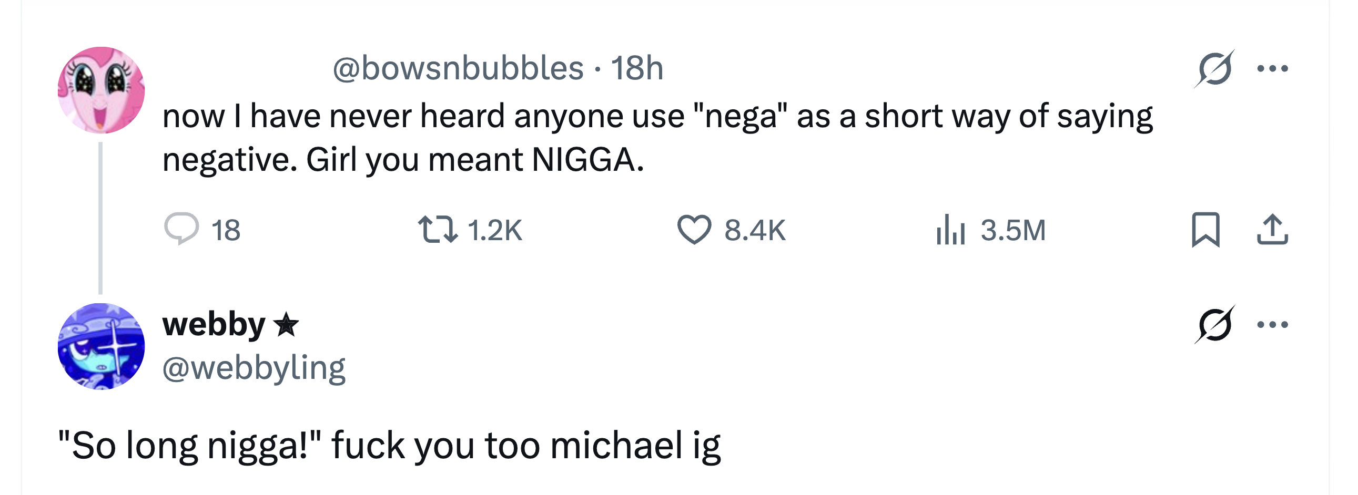This screenshot has height=495, width=1358.
Task: Bookmark the @bowsnbubbles tweet
Action: pos(1205,230)
